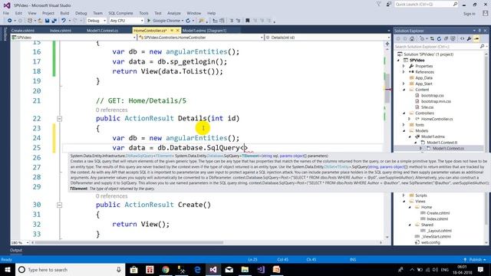Open the Debug configuration dropdown
Image resolution: width=491 pixels, height=276 pixels.
(x=97, y=21)
